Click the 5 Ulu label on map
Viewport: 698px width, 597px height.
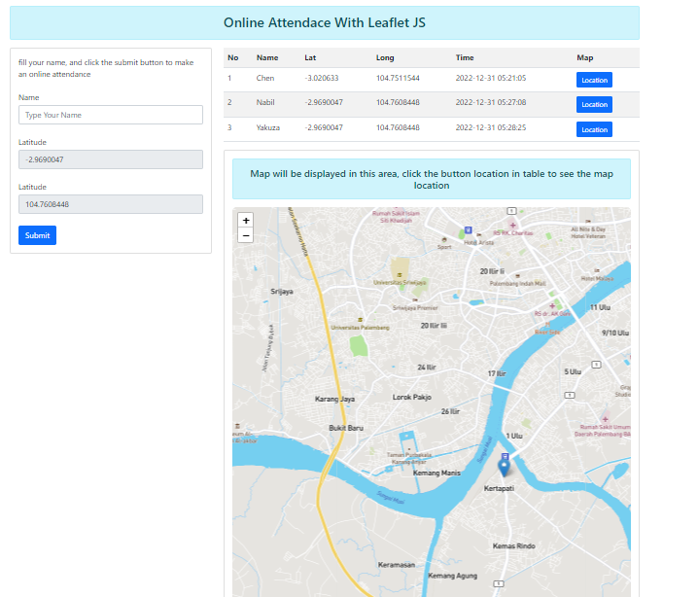pyautogui.click(x=573, y=371)
